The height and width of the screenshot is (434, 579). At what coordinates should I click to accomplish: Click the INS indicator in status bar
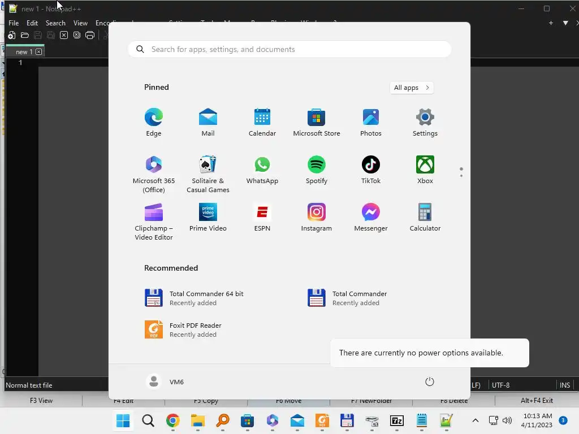tap(565, 385)
